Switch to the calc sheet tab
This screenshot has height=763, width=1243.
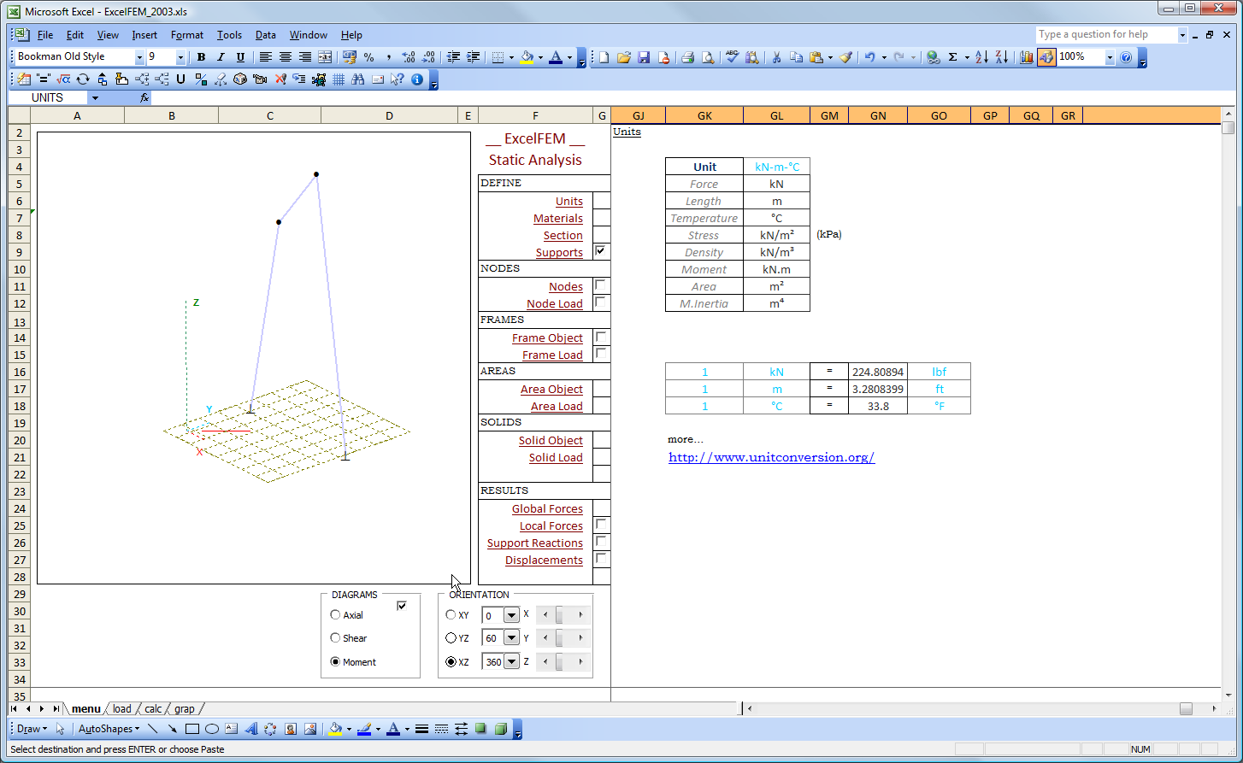tap(153, 709)
